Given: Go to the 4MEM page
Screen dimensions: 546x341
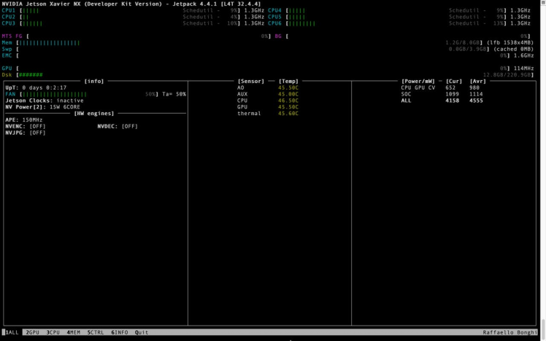Looking at the screenshot, I should point(74,332).
